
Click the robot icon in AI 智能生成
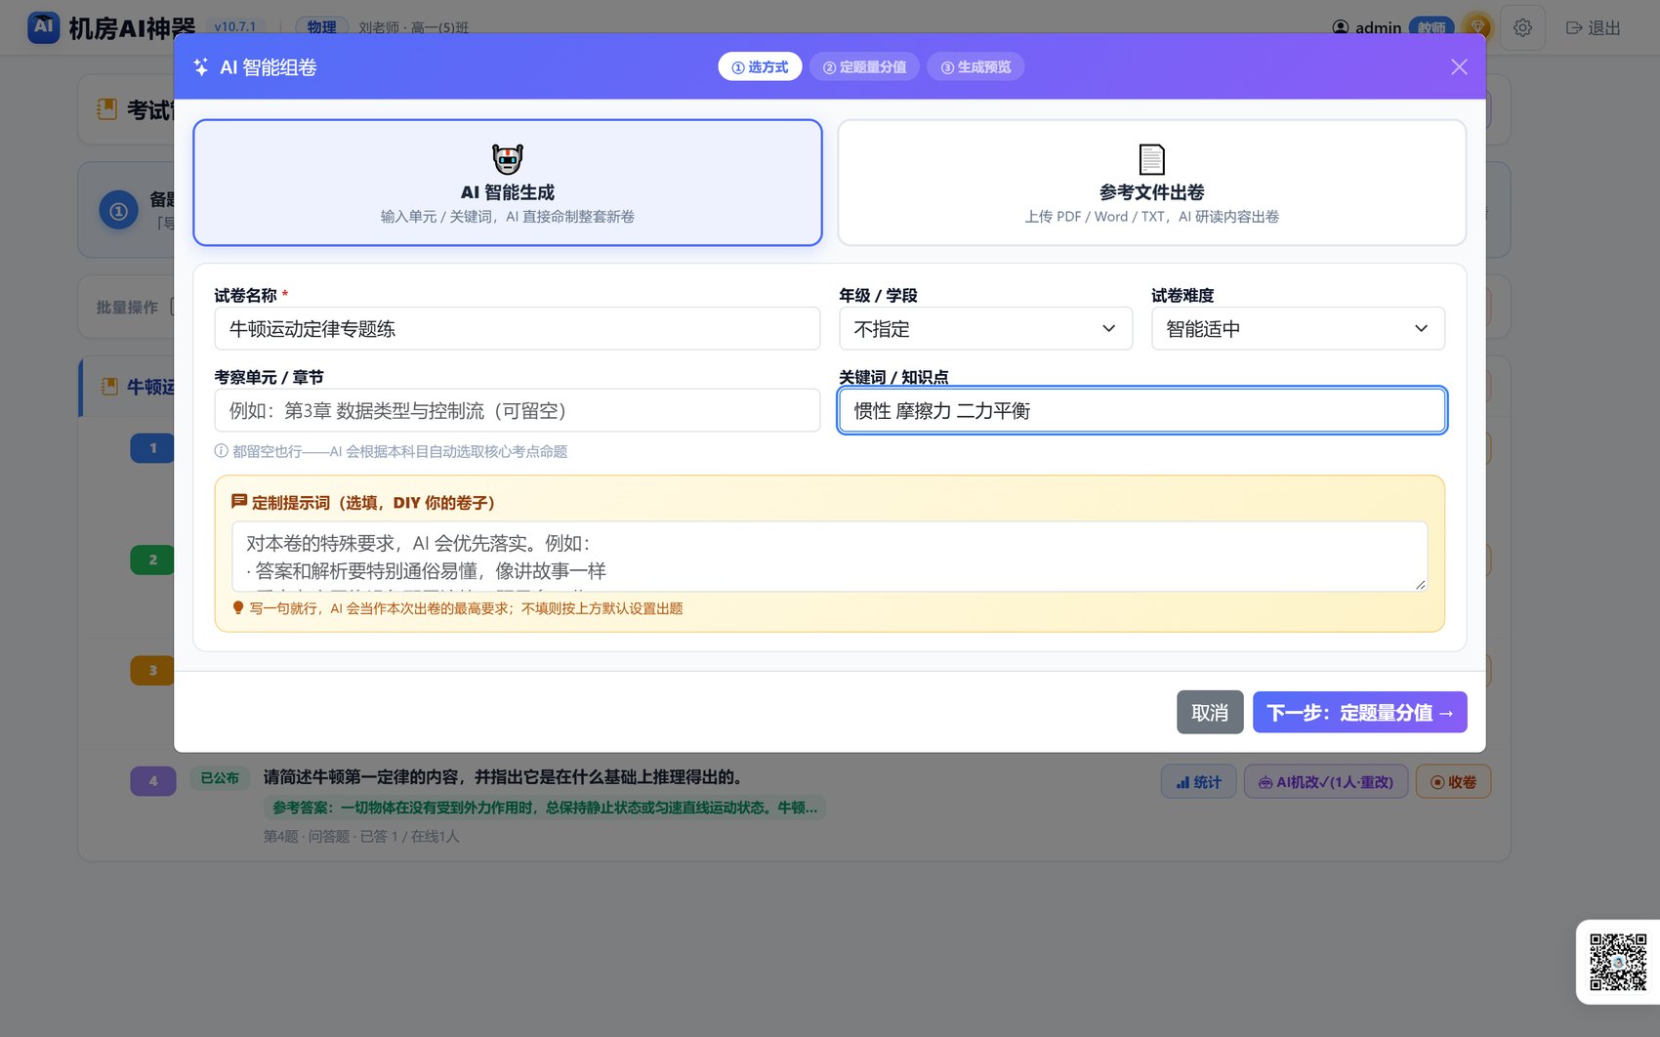[x=508, y=158]
